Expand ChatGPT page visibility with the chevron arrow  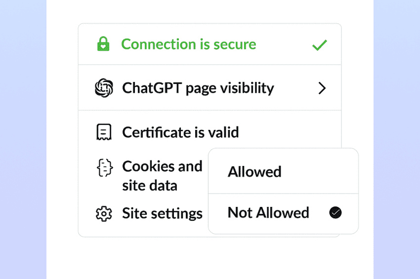coord(322,88)
